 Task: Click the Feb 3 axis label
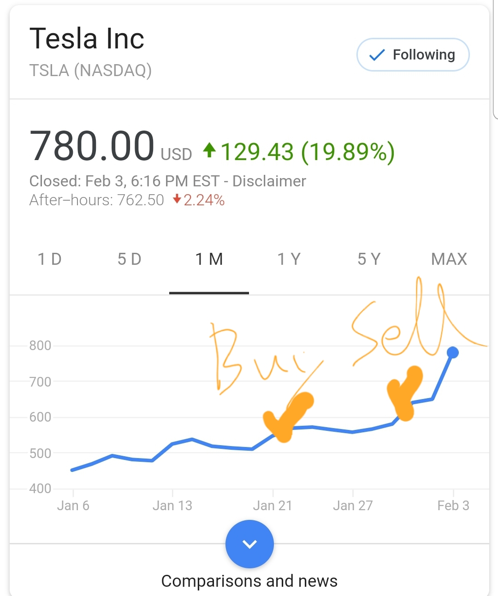click(453, 506)
